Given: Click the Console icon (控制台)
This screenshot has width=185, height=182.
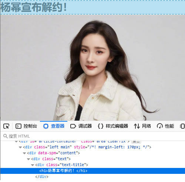Looking at the screenshot, I should point(18,126).
